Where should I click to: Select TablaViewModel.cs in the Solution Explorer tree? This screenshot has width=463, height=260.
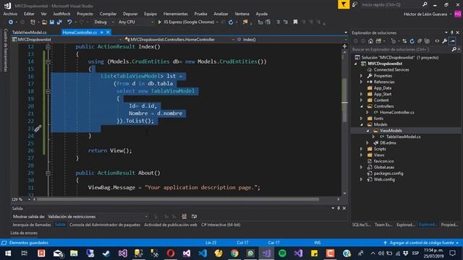tap(403, 136)
